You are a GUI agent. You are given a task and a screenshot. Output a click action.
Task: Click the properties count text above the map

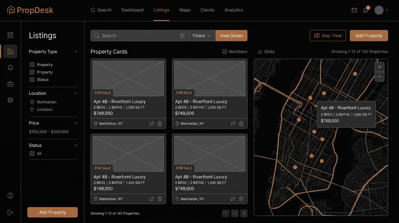click(x=360, y=52)
